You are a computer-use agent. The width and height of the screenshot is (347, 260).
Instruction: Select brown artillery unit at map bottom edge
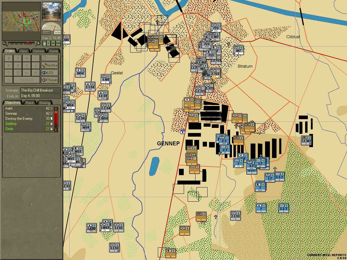[x=171, y=253]
